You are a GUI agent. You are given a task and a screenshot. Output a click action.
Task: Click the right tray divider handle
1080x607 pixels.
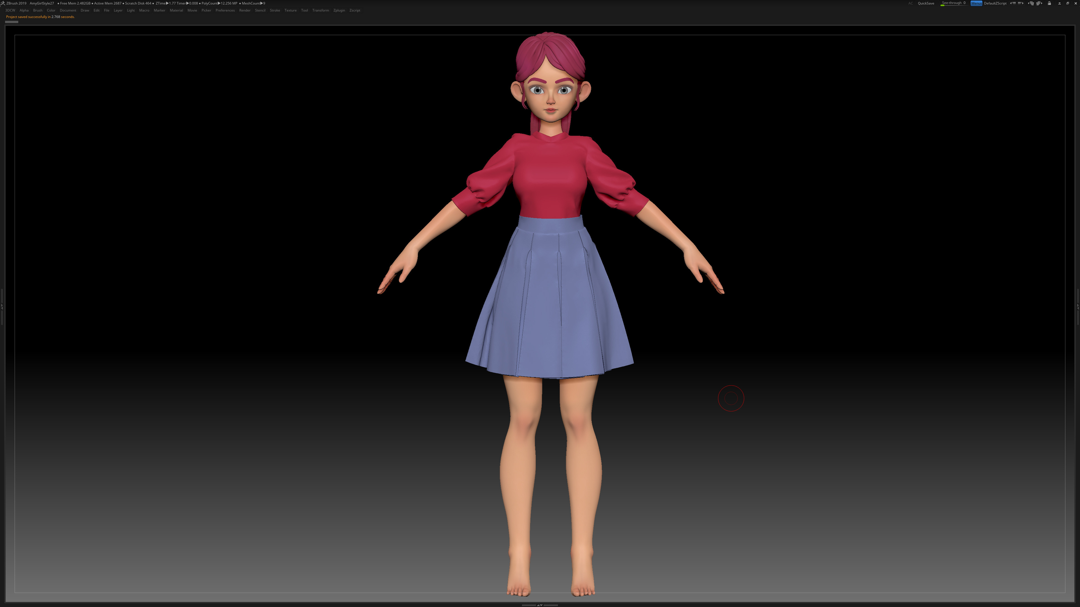coord(1078,307)
